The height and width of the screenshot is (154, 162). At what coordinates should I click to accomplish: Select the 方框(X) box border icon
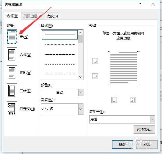pos(12,55)
